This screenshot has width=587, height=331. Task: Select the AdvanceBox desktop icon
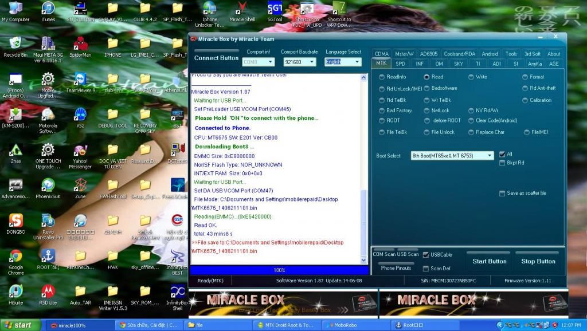[x=15, y=188]
